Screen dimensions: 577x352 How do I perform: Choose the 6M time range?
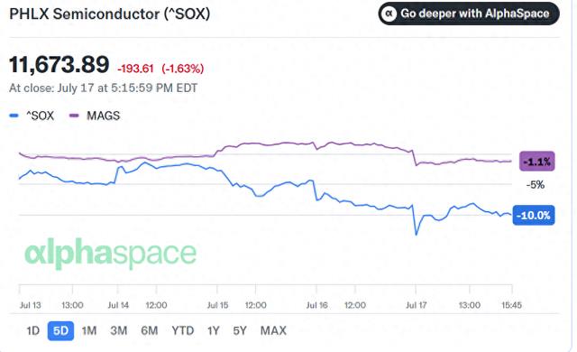149,330
